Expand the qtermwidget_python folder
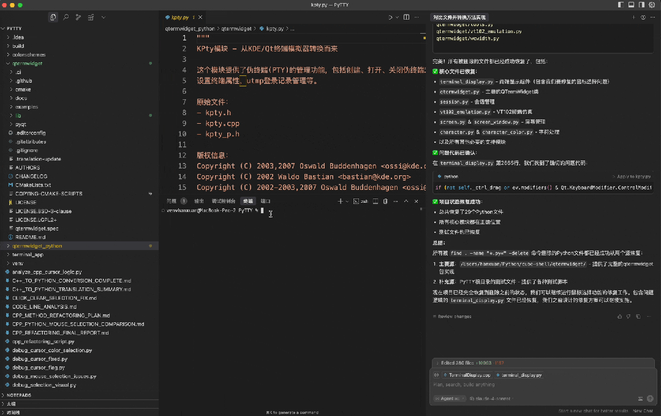661x416 pixels. tap(79, 246)
